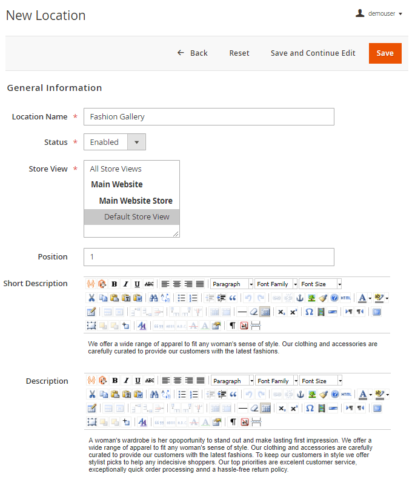The height and width of the screenshot is (485, 415).
Task: Click the anchor icon in Short Description editor
Action: click(300, 298)
